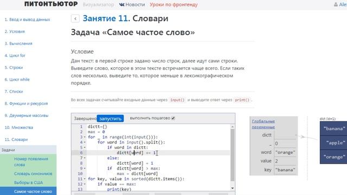Open lesson 7. Списки

pos(14,92)
